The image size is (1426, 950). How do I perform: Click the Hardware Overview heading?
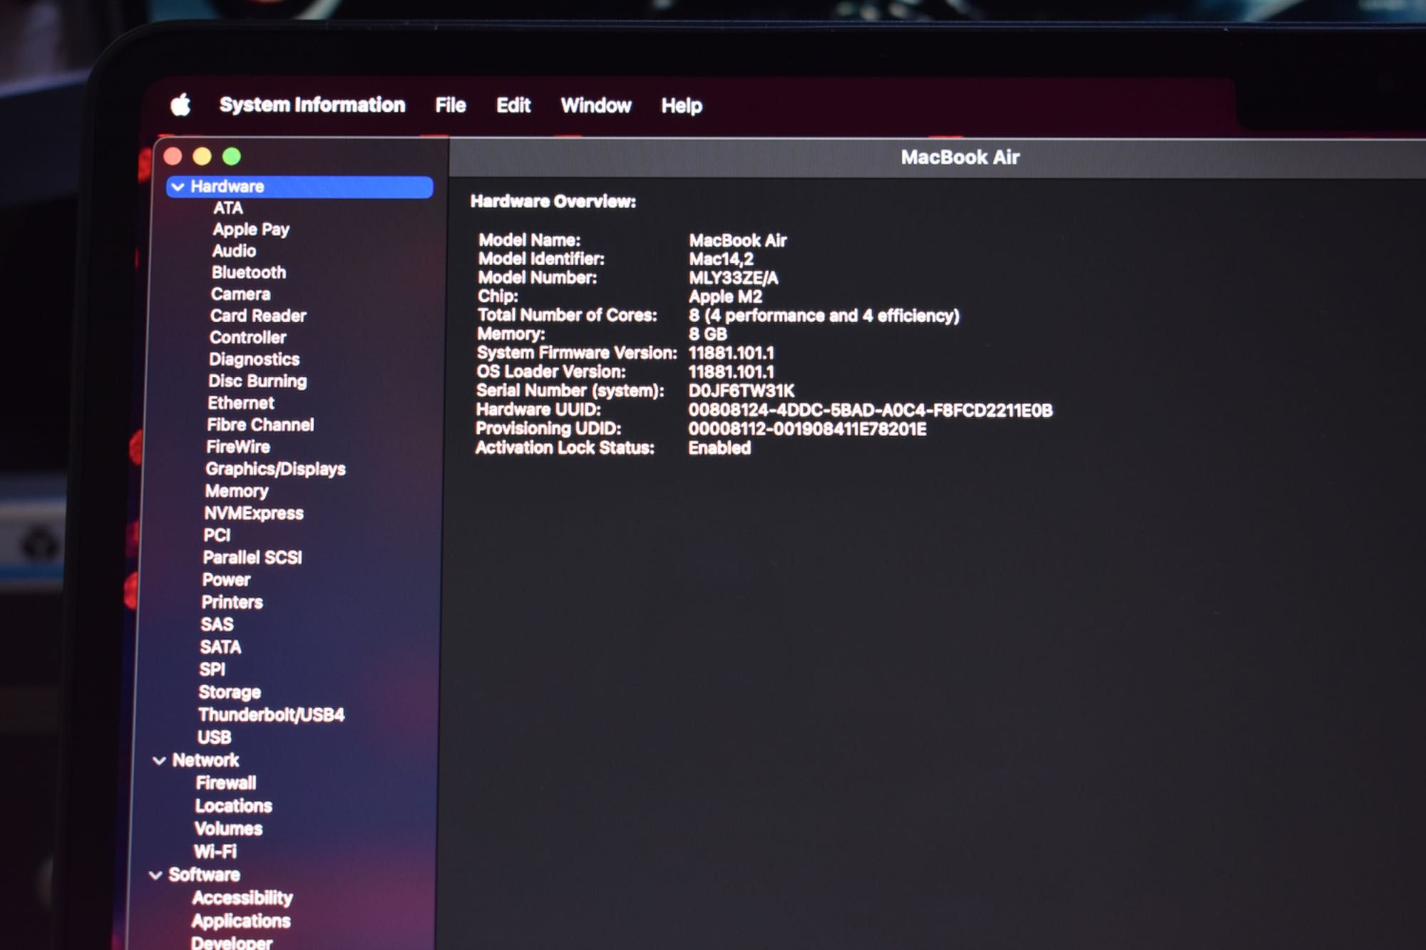pos(553,202)
